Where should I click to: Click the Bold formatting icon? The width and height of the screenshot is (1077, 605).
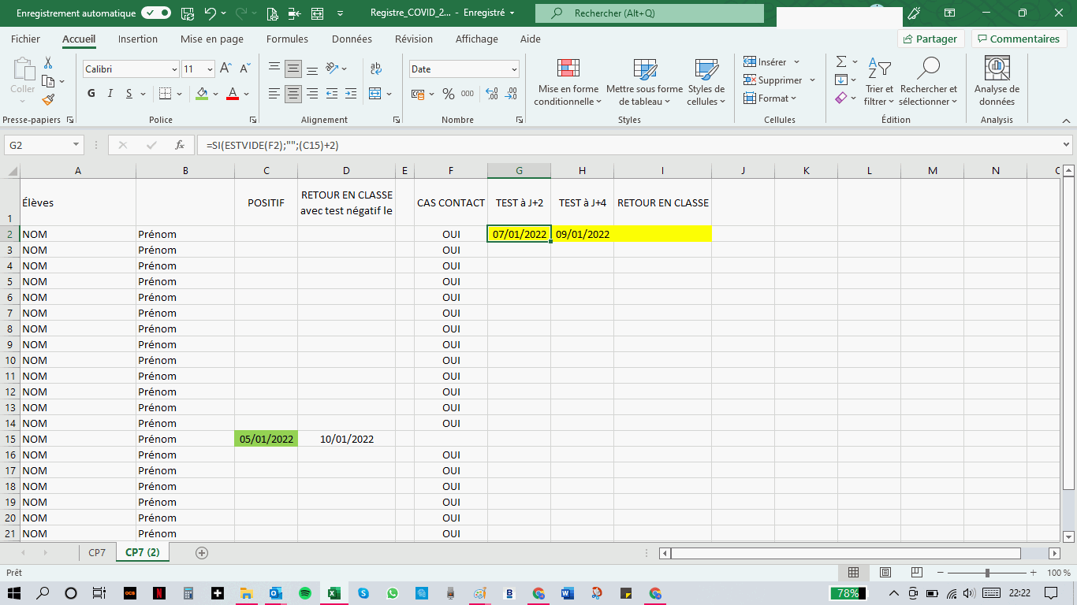[x=91, y=94]
